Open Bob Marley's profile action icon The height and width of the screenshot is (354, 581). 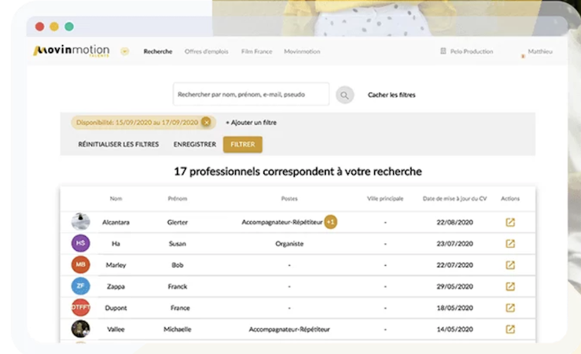tap(510, 265)
